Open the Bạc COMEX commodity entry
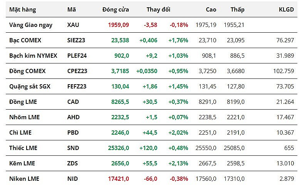The image size is (307, 185). pyautogui.click(x=25, y=40)
